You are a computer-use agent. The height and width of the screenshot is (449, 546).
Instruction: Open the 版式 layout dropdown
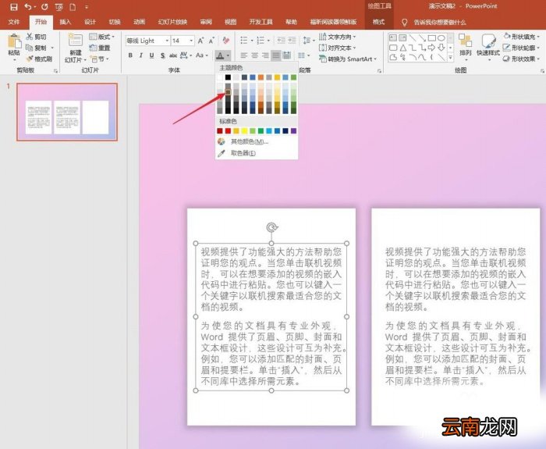pos(101,37)
